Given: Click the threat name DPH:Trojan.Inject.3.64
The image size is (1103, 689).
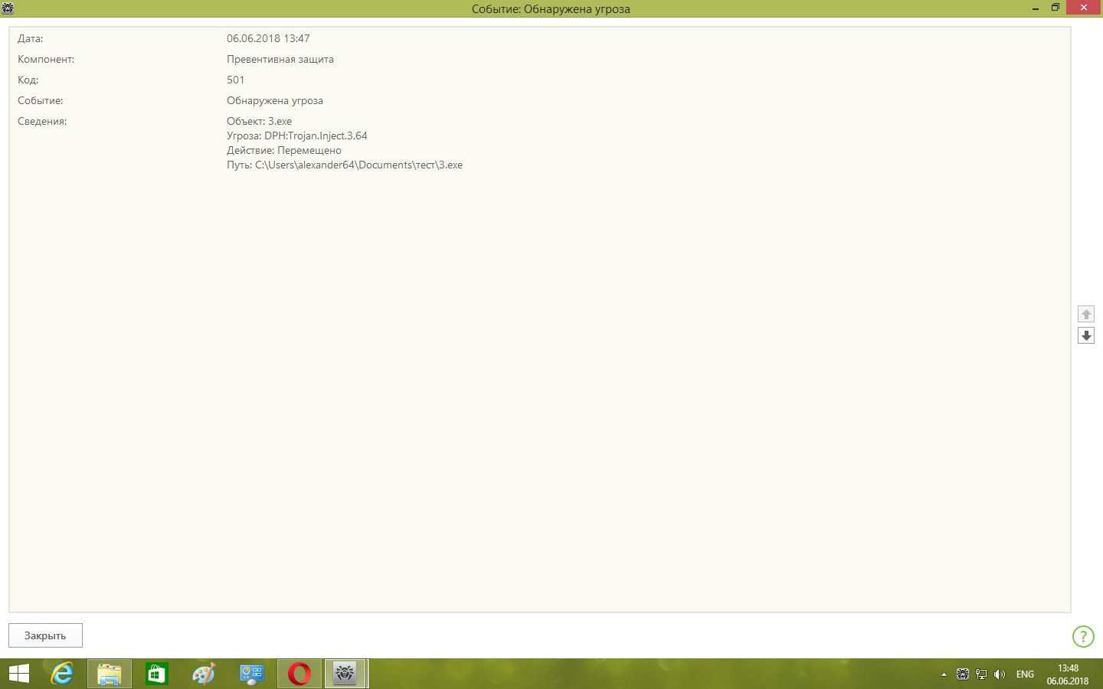Looking at the screenshot, I should pyautogui.click(x=316, y=136).
